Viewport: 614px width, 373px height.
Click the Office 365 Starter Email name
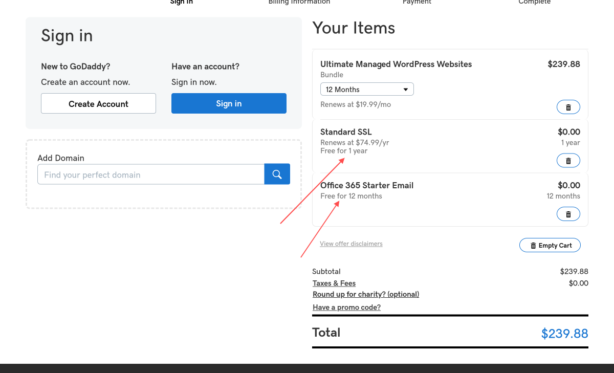[x=367, y=185]
